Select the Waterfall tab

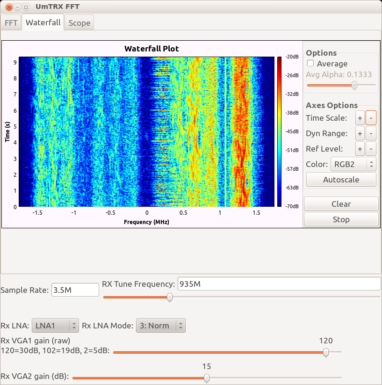[x=43, y=22]
